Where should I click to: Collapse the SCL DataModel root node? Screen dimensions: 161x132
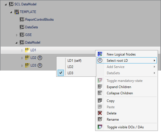(x=6, y=5)
